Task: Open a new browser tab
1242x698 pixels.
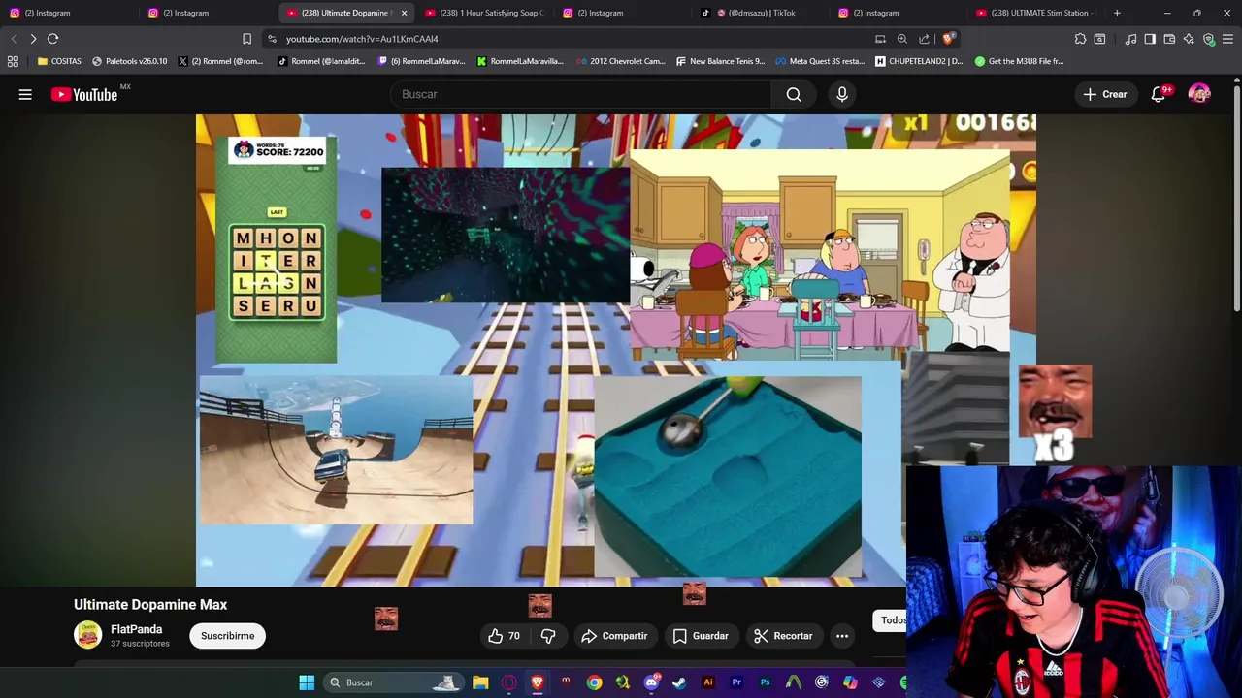Action: [1117, 13]
